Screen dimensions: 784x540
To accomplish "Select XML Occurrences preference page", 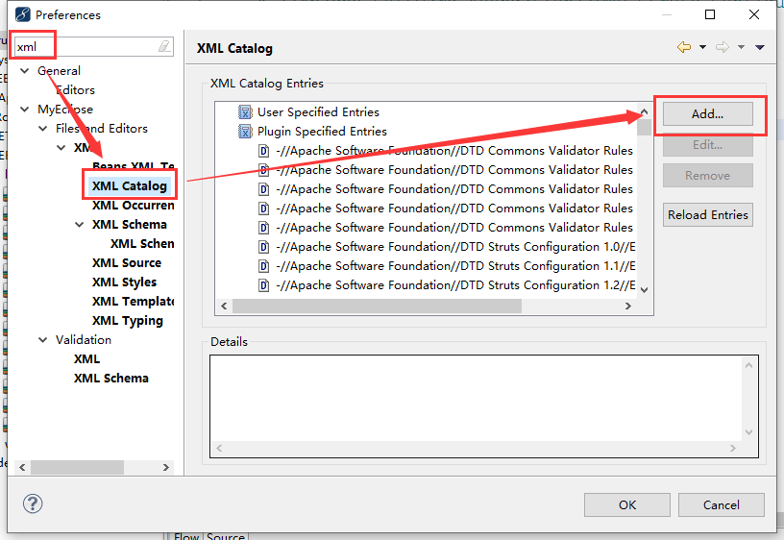I will (133, 206).
